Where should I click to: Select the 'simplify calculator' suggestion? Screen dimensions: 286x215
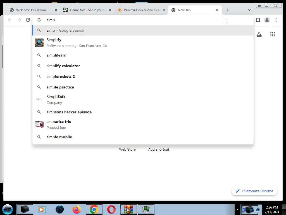143,66
